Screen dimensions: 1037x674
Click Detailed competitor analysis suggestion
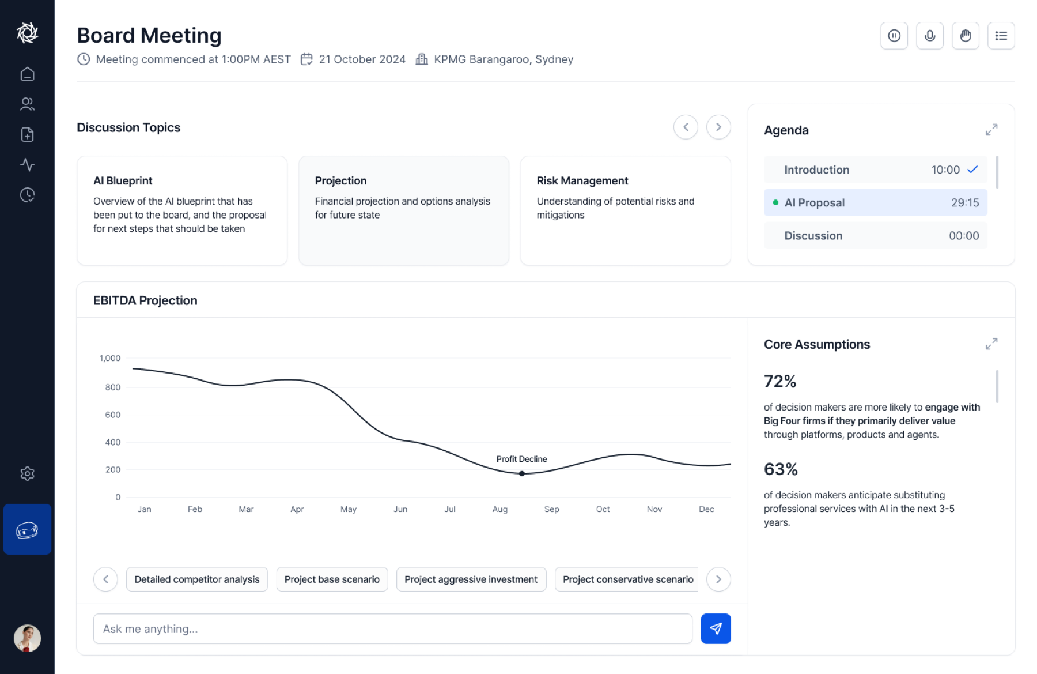(x=197, y=579)
